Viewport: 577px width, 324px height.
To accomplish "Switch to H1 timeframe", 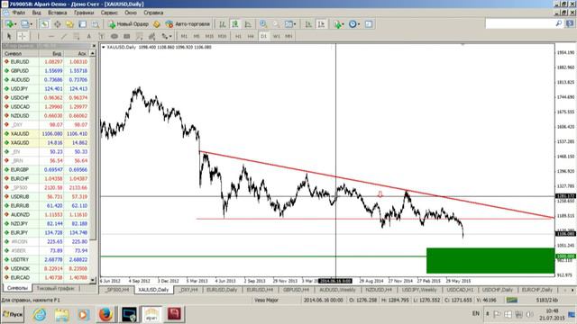I will tap(238, 36).
